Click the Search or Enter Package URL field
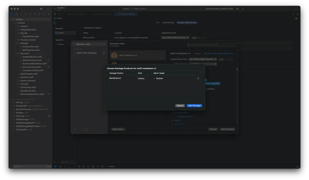This screenshot has height=180, width=309. [x=211, y=45]
